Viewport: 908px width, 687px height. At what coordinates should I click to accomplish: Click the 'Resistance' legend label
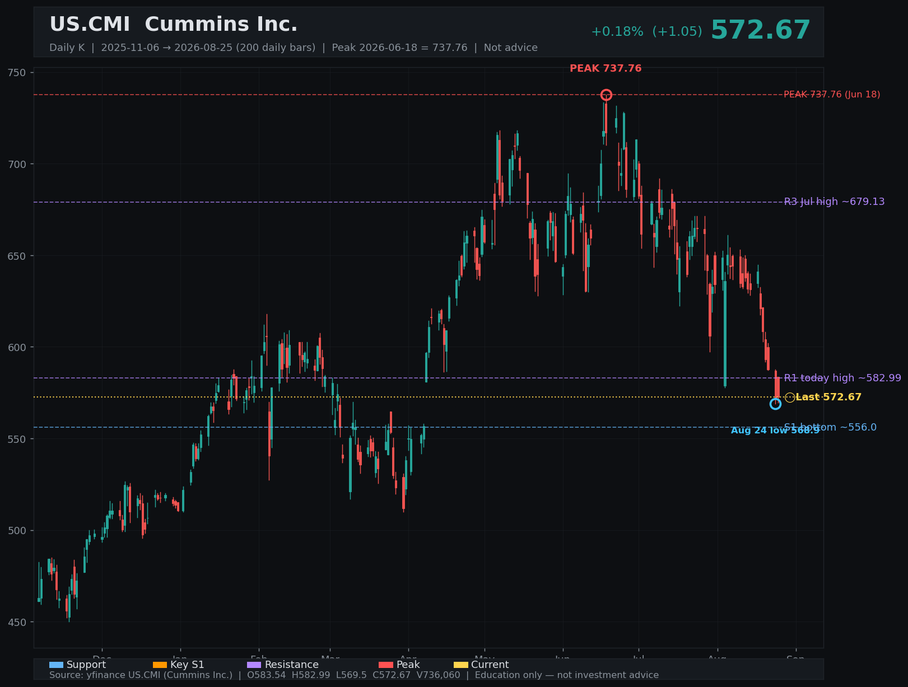(x=291, y=665)
